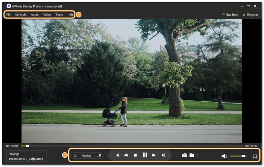The image size is (264, 167).
Task: Toggle full screen mode
Action: 255,156
